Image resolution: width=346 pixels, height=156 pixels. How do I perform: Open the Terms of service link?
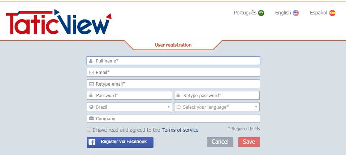[180, 130]
